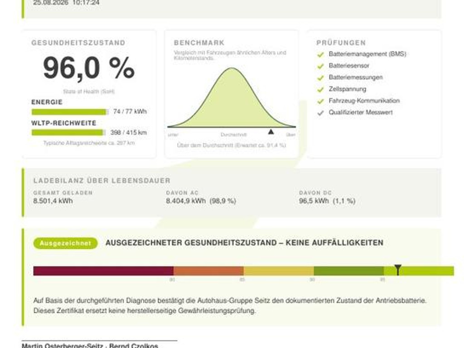The height and width of the screenshot is (348, 464).
Task: Click the Batteriemanagement (BMS) label
Action: (367, 54)
